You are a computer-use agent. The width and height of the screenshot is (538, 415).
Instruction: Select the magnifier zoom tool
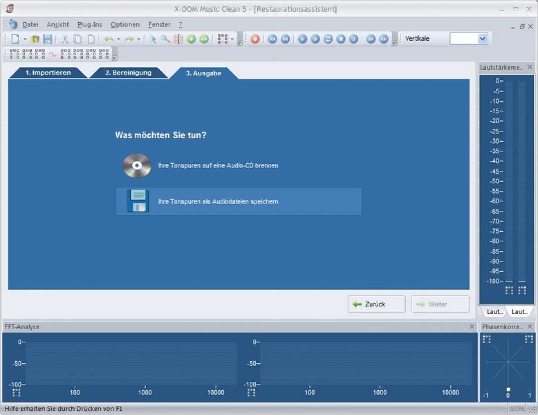[166, 39]
